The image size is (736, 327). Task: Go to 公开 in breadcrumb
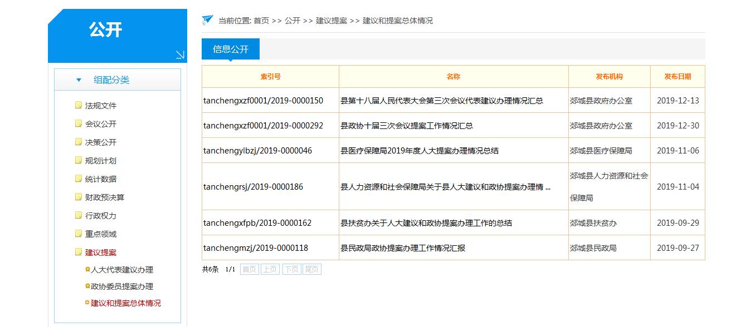[x=293, y=21]
